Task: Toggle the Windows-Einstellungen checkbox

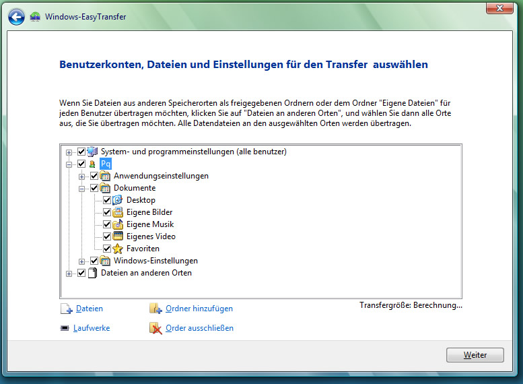Action: click(x=94, y=261)
